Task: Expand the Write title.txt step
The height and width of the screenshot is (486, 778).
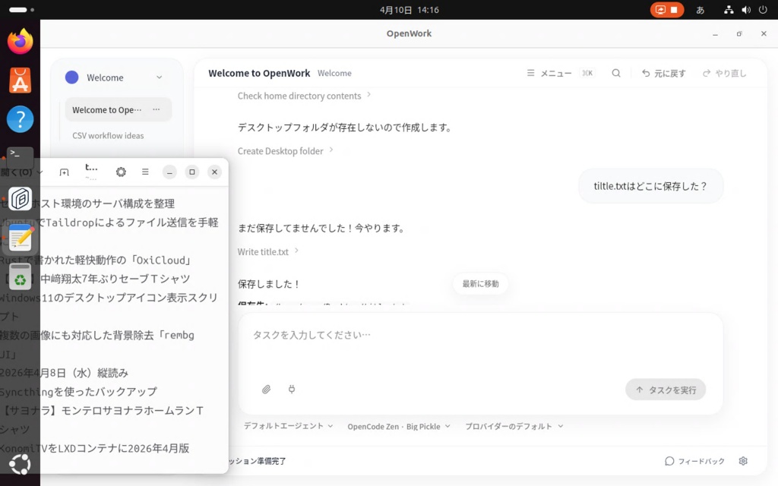Action: pos(268,251)
